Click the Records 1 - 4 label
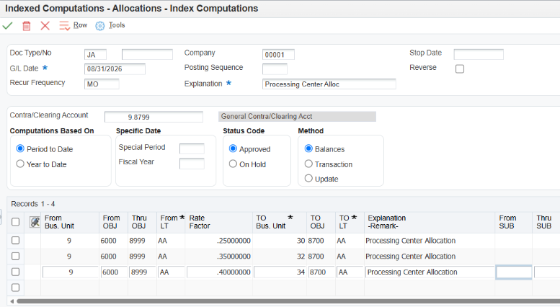Image resolution: width=560 pixels, height=307 pixels. pos(33,204)
